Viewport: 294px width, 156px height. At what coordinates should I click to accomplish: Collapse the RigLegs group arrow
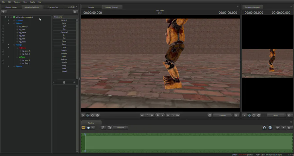click(8, 45)
